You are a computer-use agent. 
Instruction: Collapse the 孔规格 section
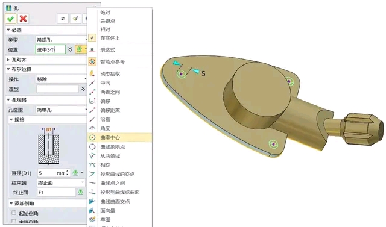tap(8, 100)
